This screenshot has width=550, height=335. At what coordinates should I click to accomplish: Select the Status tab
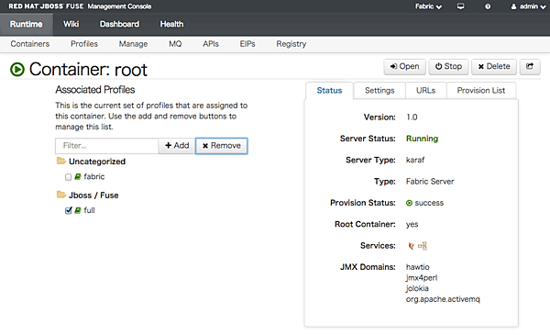(x=329, y=91)
